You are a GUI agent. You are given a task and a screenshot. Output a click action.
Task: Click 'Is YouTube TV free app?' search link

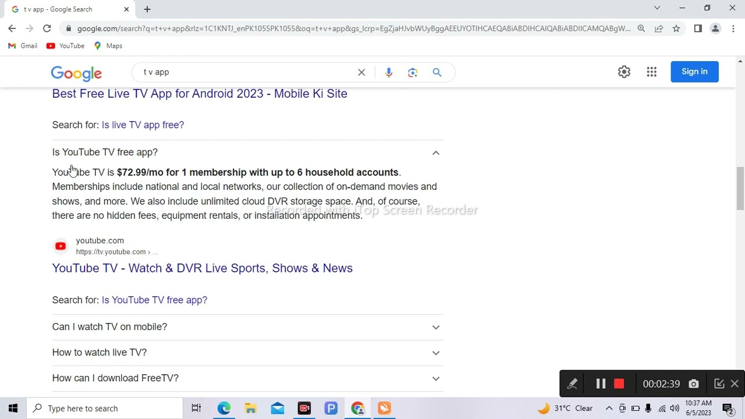[154, 300]
